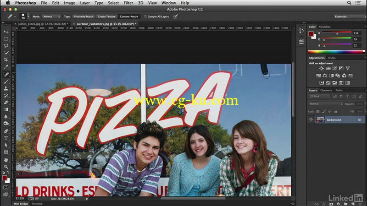Image resolution: width=367 pixels, height=206 pixels.
Task: Select the Hand tool
Action: (x=6, y=160)
